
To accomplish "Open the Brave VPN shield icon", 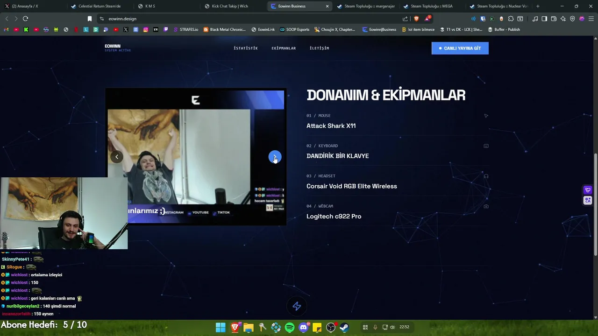I will click(x=572, y=19).
